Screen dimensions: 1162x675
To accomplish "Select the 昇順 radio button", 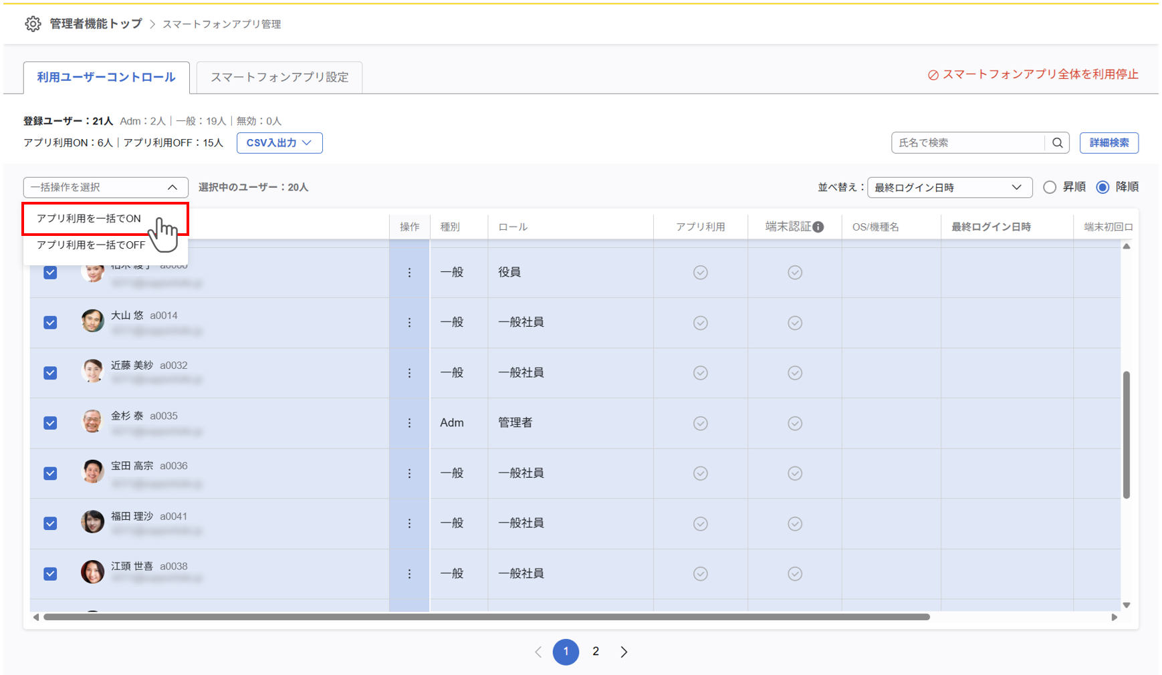I will coord(1050,187).
